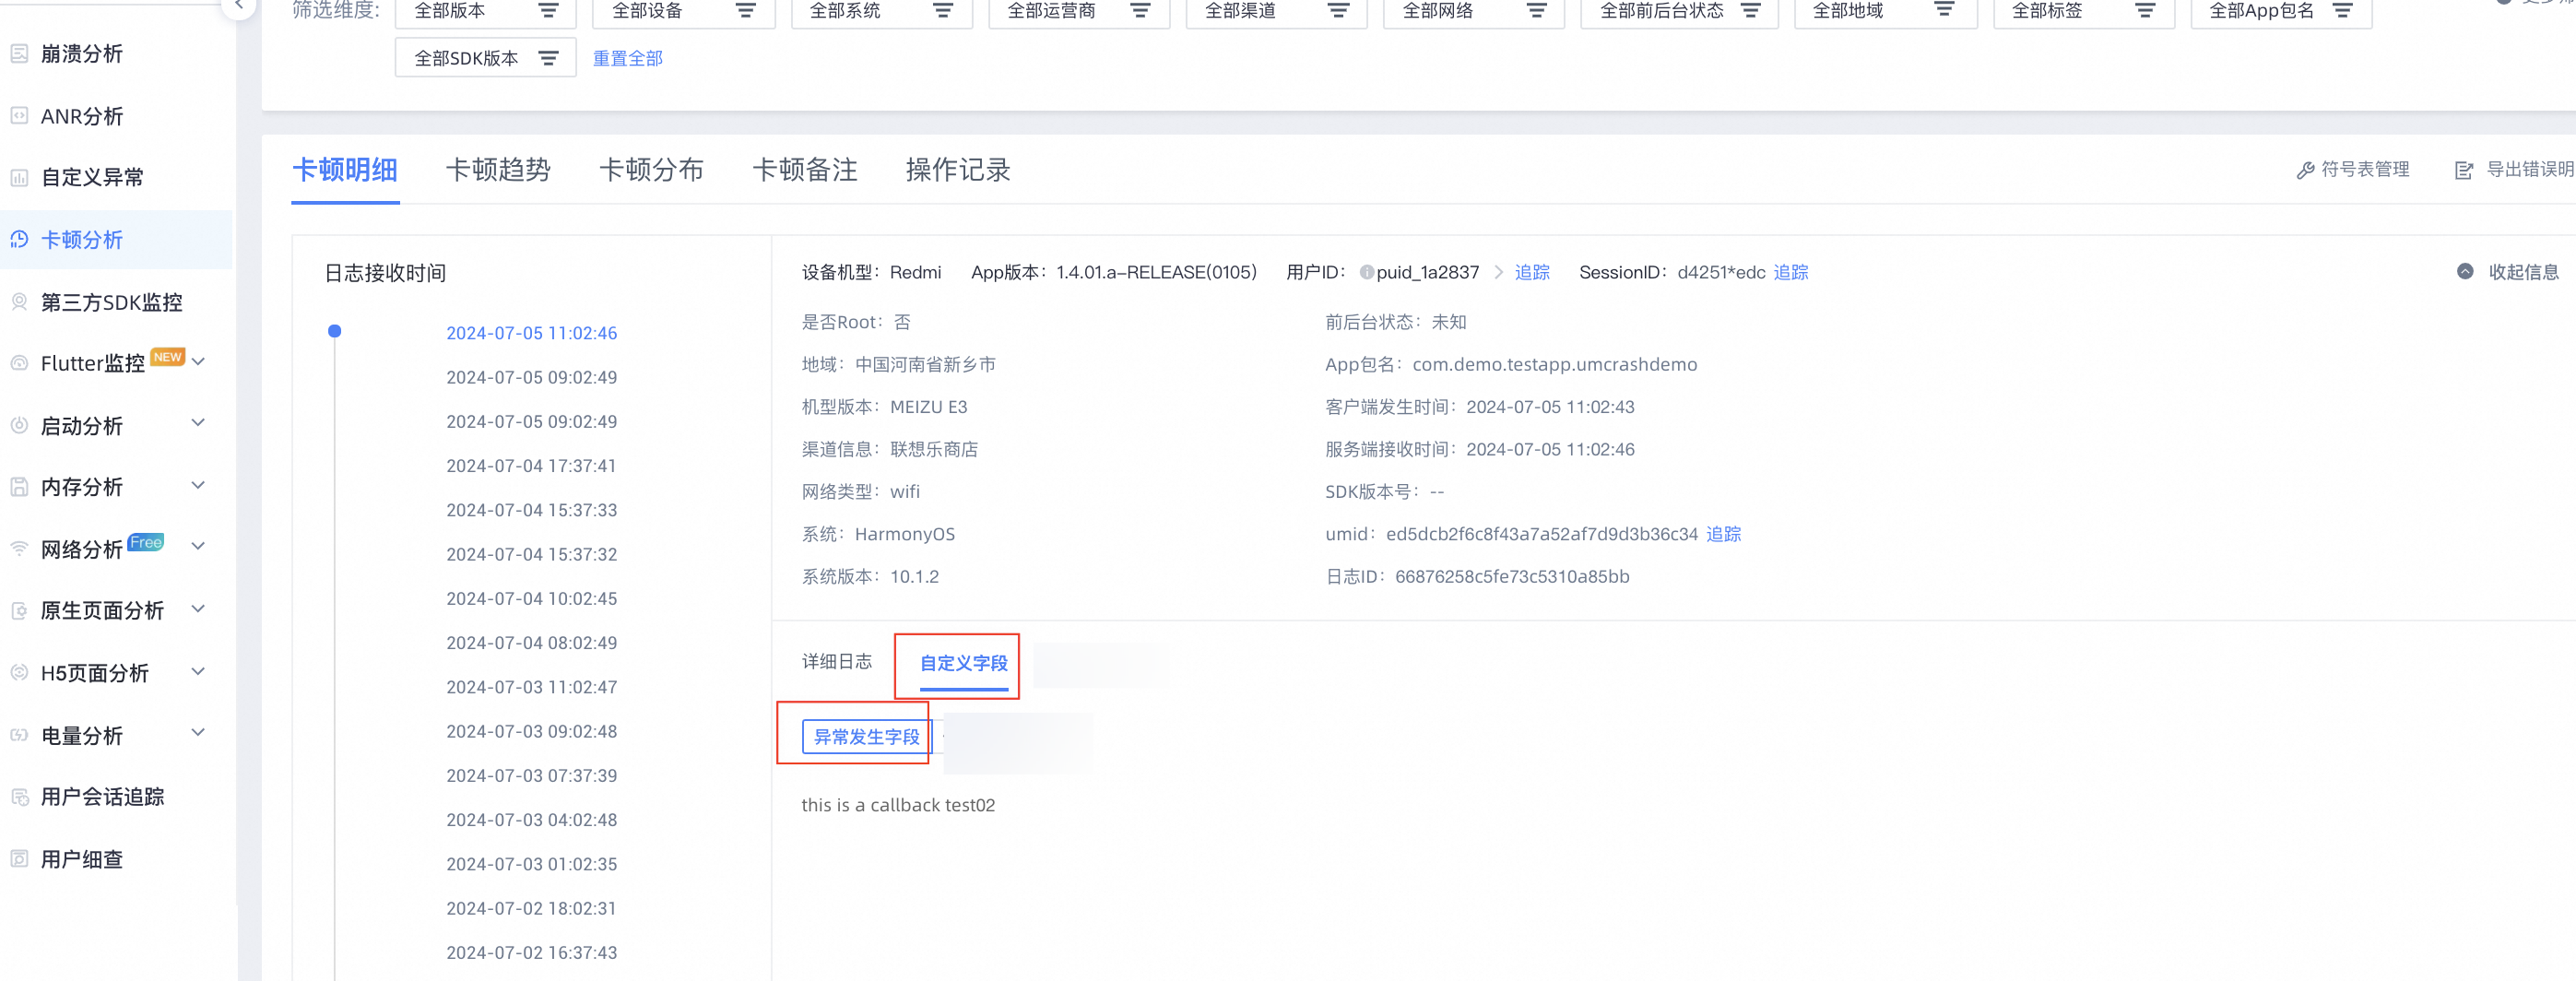Click the 启动分析 icon
The height and width of the screenshot is (981, 2576).
coord(19,425)
